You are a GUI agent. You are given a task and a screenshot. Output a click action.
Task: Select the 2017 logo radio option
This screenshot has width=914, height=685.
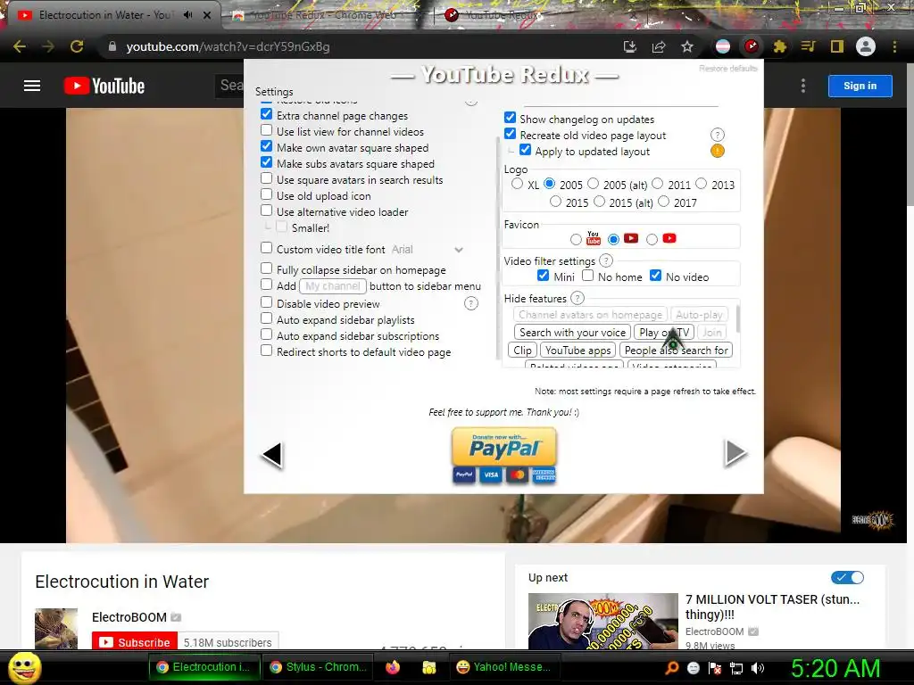[663, 201]
